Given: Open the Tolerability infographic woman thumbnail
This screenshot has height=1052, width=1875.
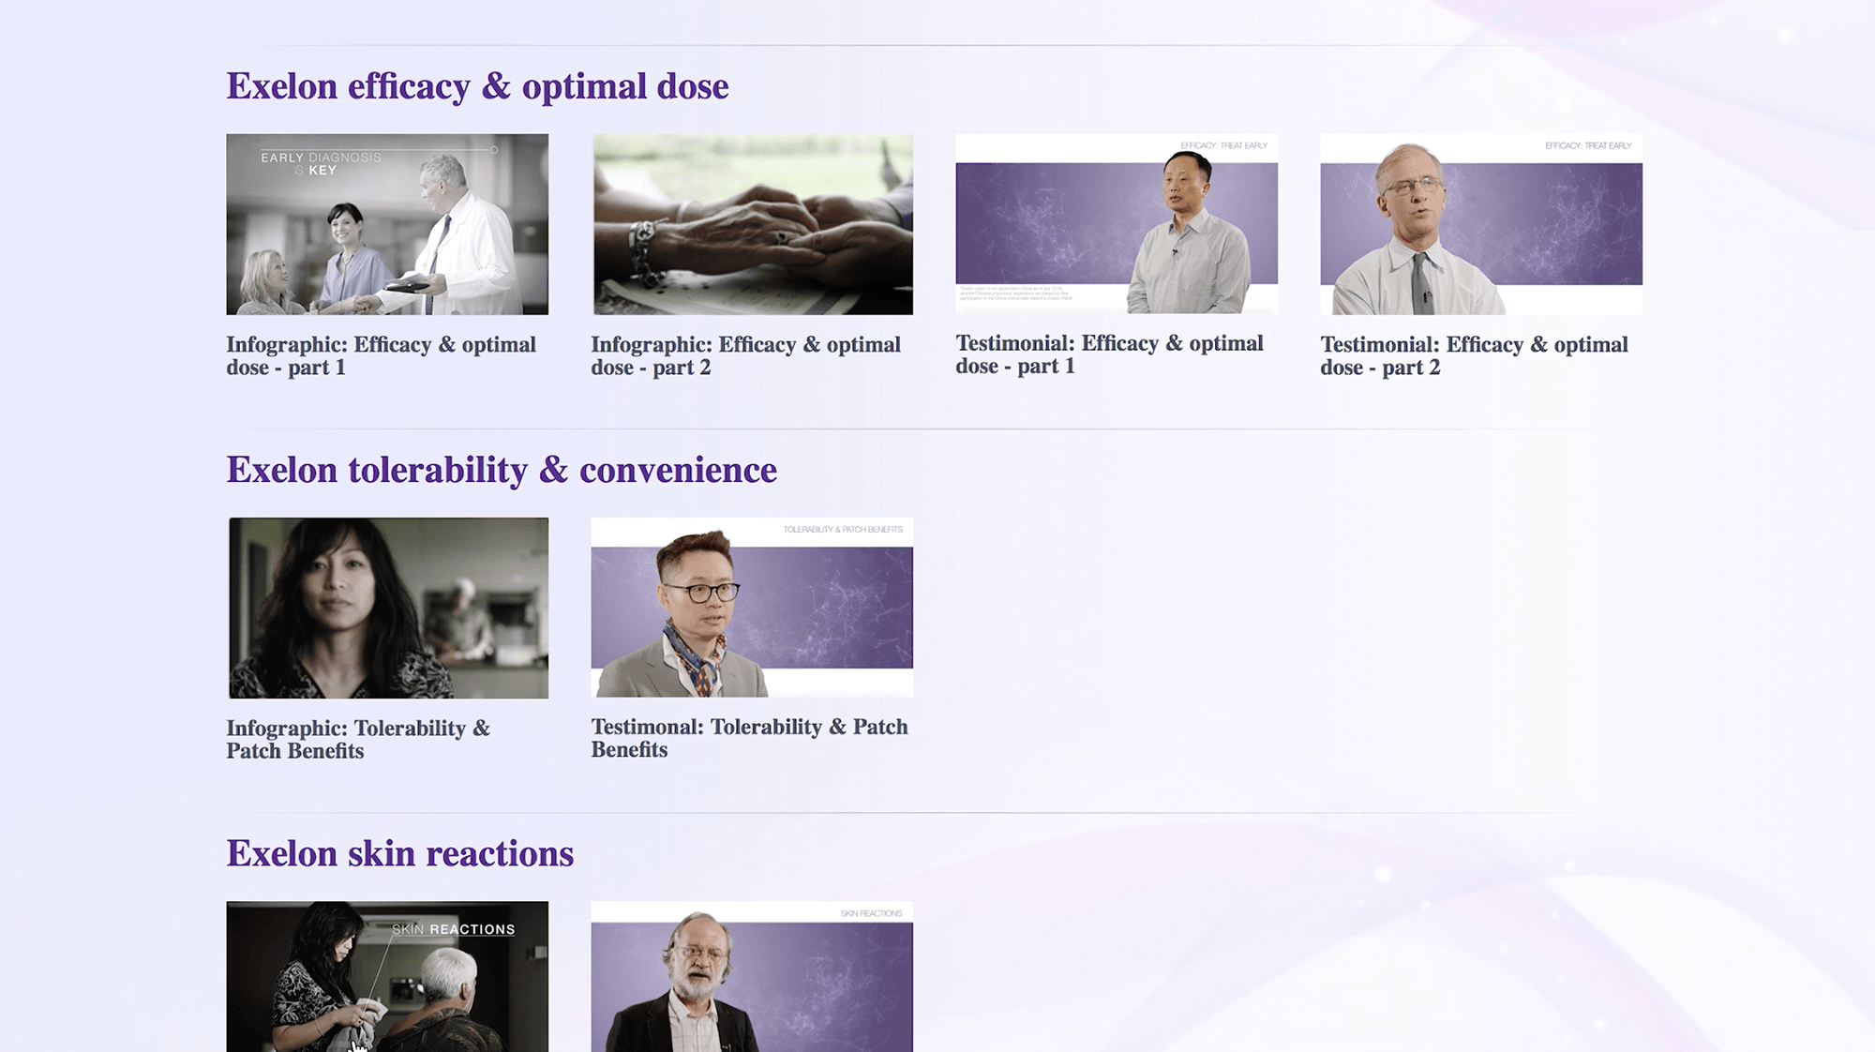Looking at the screenshot, I should click(387, 608).
